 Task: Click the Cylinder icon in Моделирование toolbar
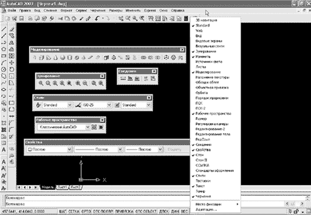point(70,58)
